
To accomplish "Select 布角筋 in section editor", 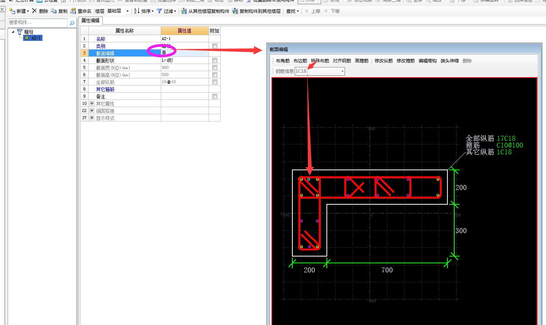I will [x=283, y=61].
